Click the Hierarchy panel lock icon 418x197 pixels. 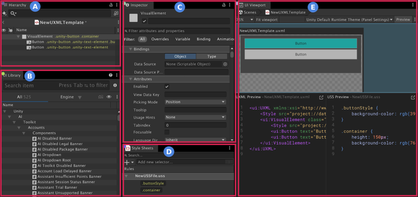pos(111,5)
